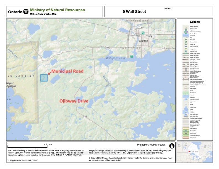Click the 'Trans Canada Trail' legend label
Viewport: 219px width, 169px height.
click(x=194, y=47)
